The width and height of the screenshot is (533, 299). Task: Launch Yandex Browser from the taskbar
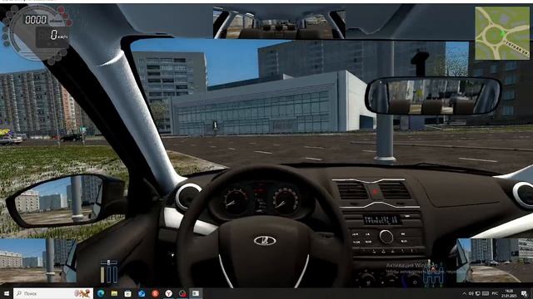tap(168, 293)
